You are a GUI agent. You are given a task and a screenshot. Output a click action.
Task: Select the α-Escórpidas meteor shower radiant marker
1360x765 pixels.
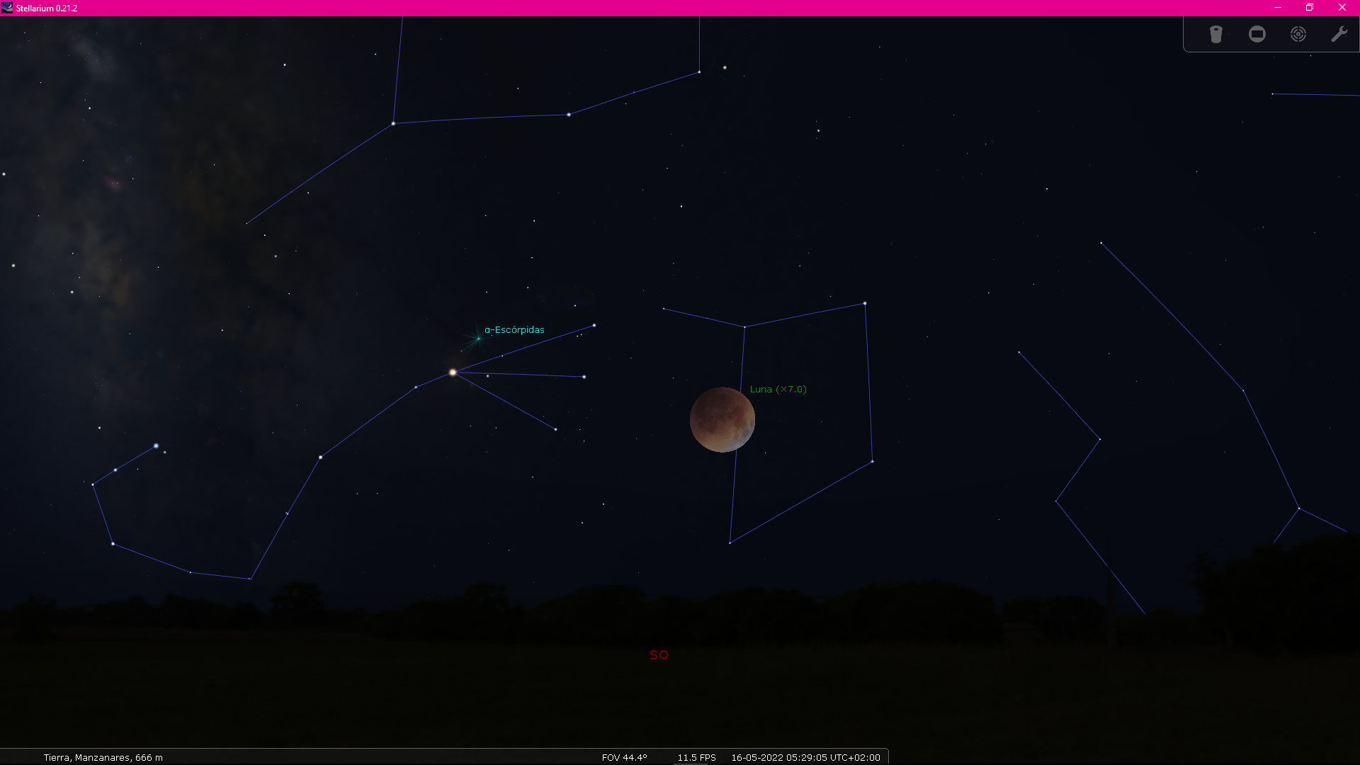click(478, 339)
